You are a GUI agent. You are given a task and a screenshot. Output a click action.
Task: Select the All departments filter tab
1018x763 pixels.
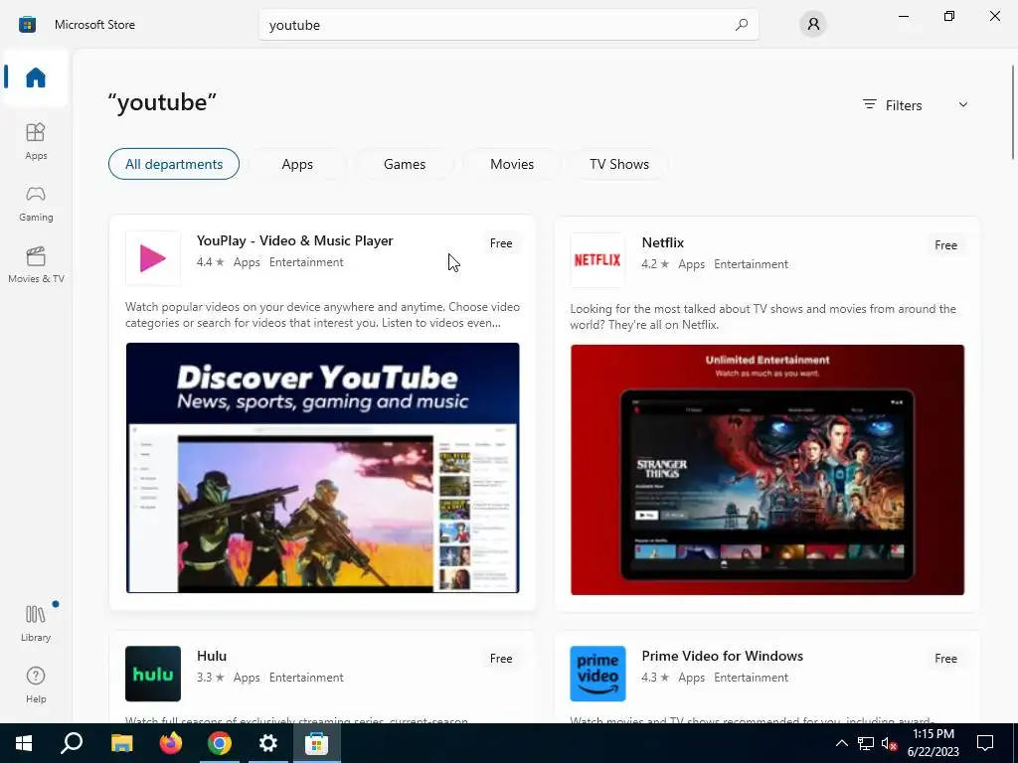click(x=174, y=164)
